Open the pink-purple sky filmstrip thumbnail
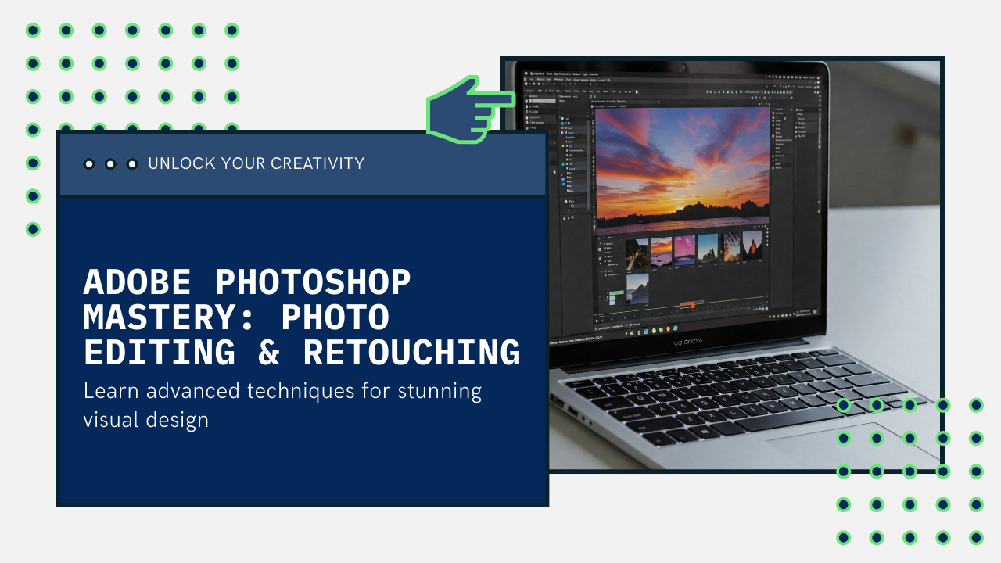The image size is (1001, 563). [x=685, y=250]
